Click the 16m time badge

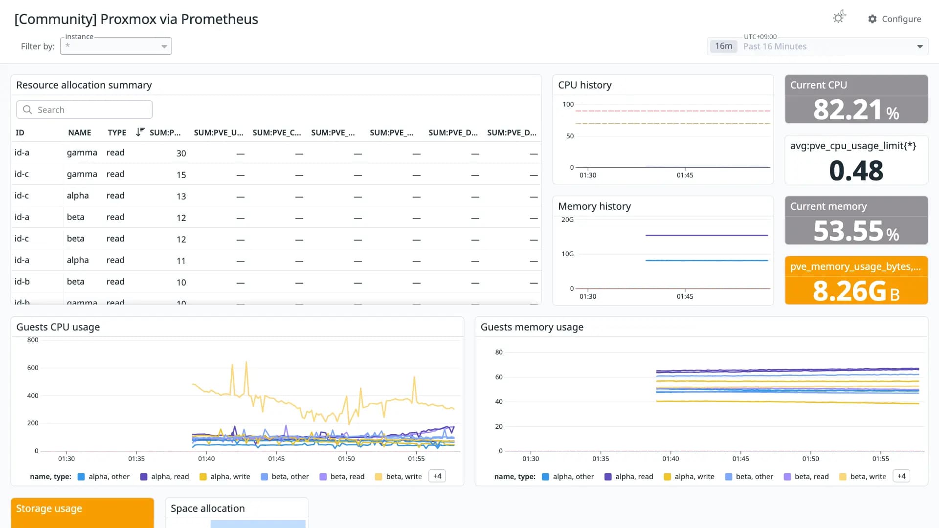[723, 46]
